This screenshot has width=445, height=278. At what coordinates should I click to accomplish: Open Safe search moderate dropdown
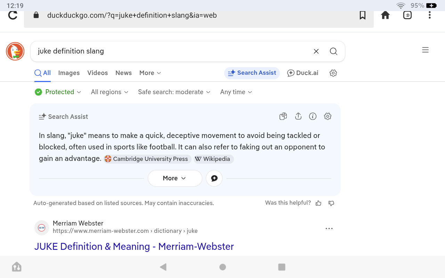pos(174,92)
